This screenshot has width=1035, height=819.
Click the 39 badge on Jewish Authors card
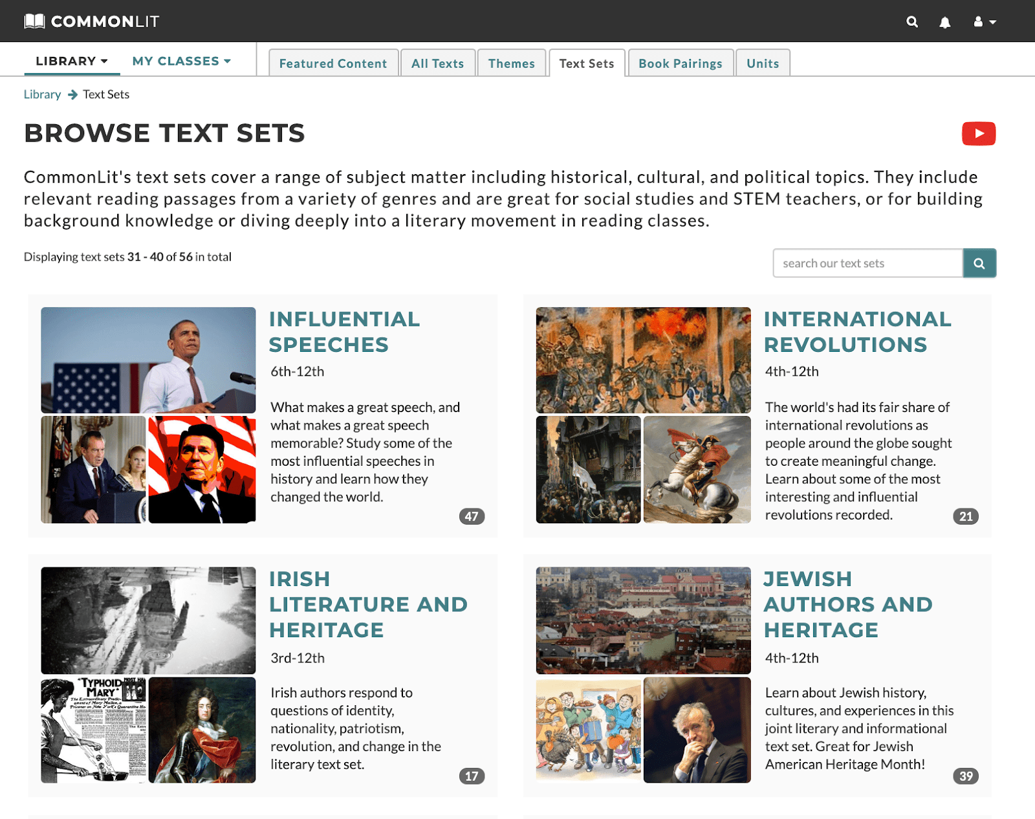coord(966,776)
